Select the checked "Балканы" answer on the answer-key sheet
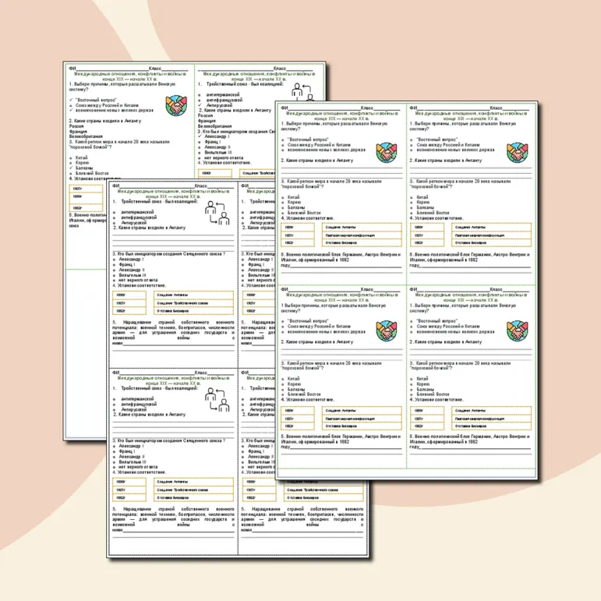This screenshot has height=601, width=601. click(81, 168)
